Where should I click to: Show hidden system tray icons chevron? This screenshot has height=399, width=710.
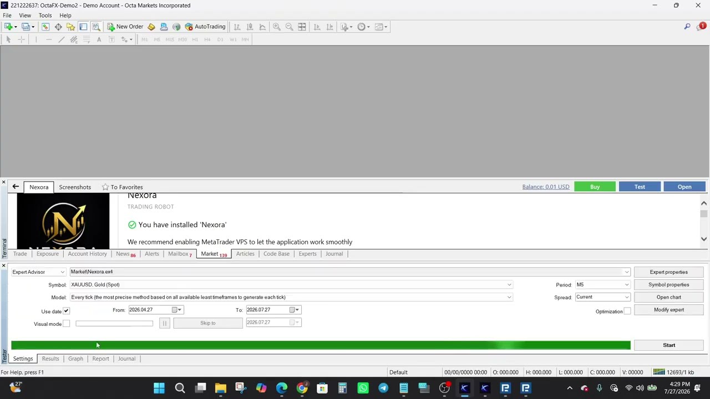(x=570, y=388)
